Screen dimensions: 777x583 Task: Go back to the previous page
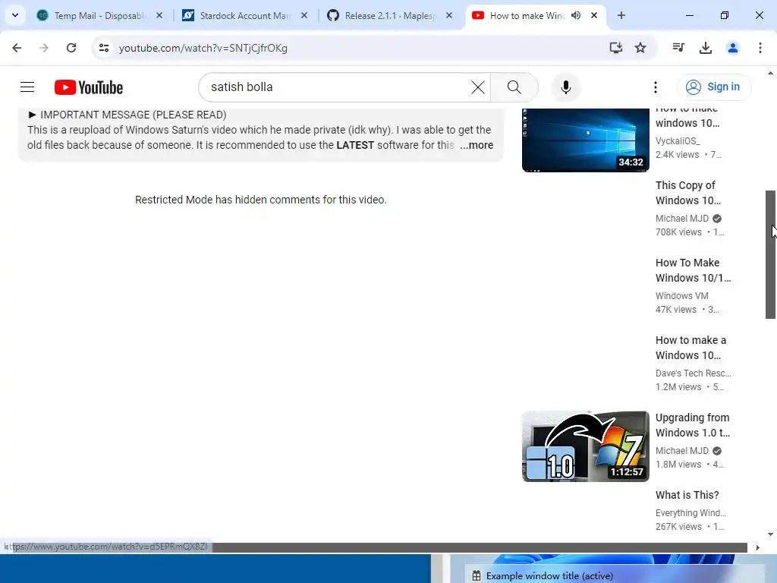pos(17,48)
